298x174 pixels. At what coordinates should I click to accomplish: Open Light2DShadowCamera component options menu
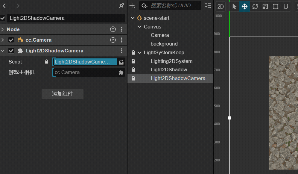122,51
